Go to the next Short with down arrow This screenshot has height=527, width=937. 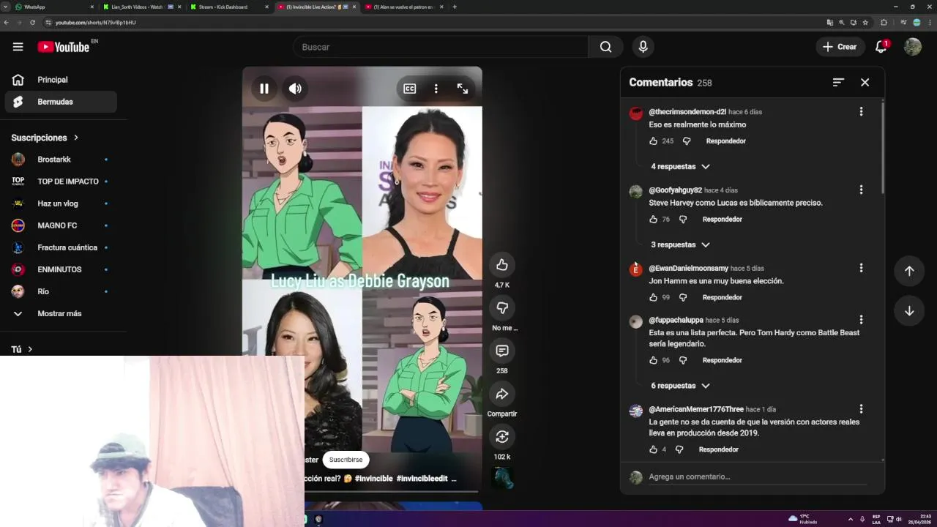(x=909, y=311)
